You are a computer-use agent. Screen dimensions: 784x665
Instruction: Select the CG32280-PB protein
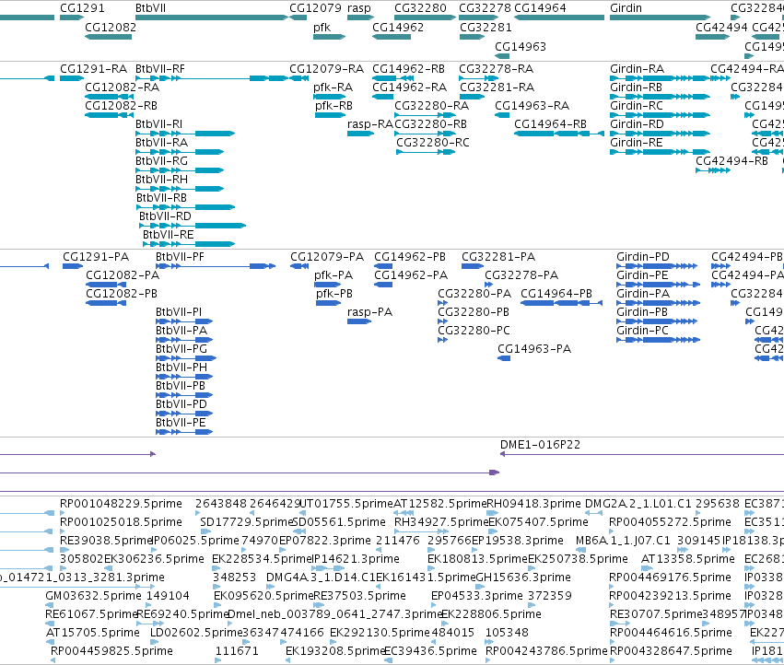point(442,321)
